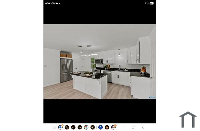Open the Google app
The width and height of the screenshot is (200, 131).
click(x=86, y=127)
